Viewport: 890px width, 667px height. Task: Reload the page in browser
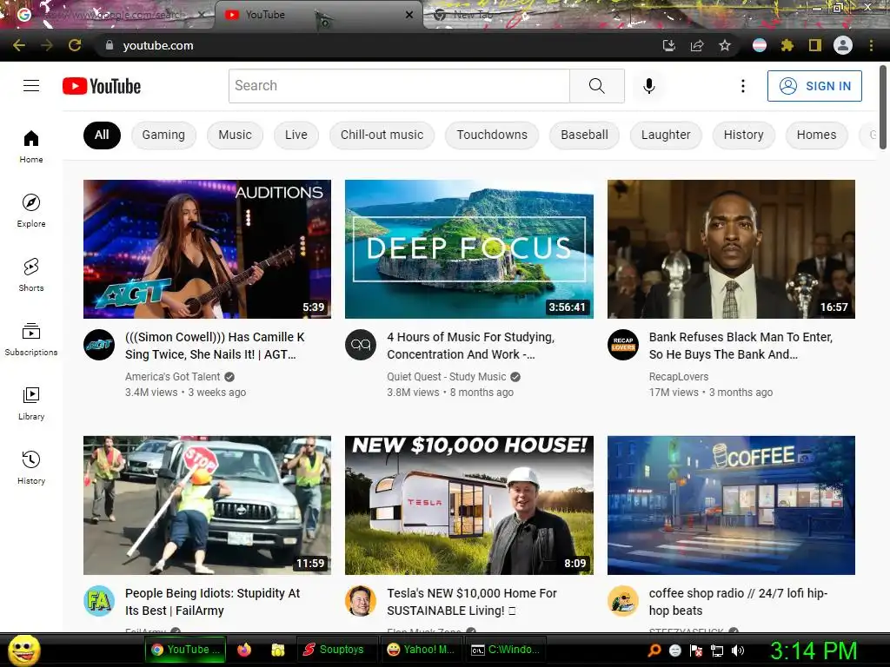coord(75,45)
